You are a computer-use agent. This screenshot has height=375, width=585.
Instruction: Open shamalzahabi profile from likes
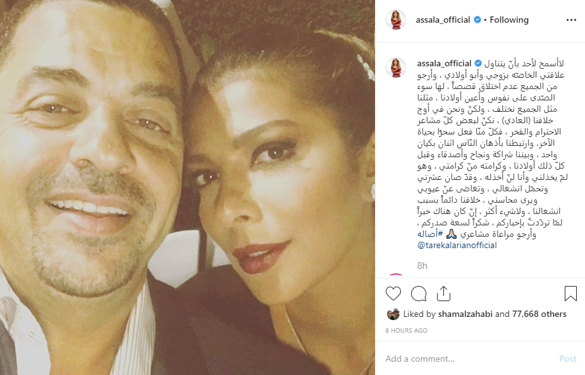pyautogui.click(x=465, y=314)
